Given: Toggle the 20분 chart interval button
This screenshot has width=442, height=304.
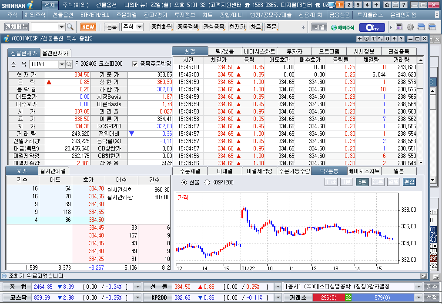Looking at the screenshot, I should coord(378,182).
